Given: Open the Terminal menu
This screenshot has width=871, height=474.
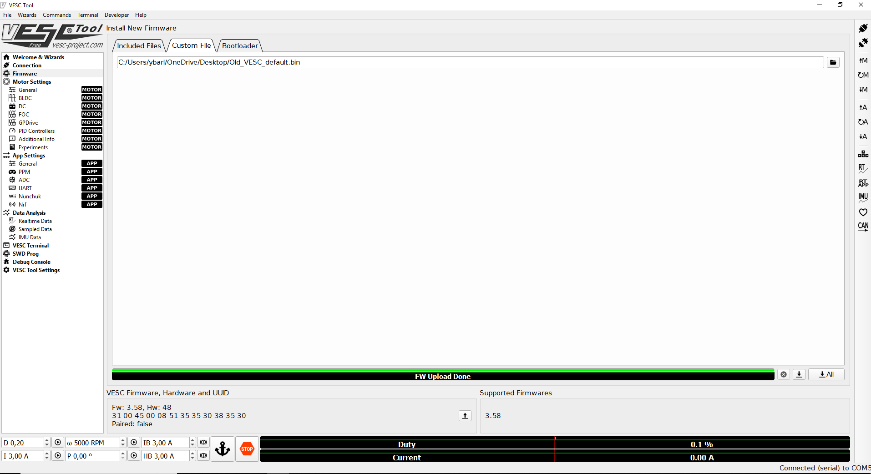Looking at the screenshot, I should (x=88, y=15).
